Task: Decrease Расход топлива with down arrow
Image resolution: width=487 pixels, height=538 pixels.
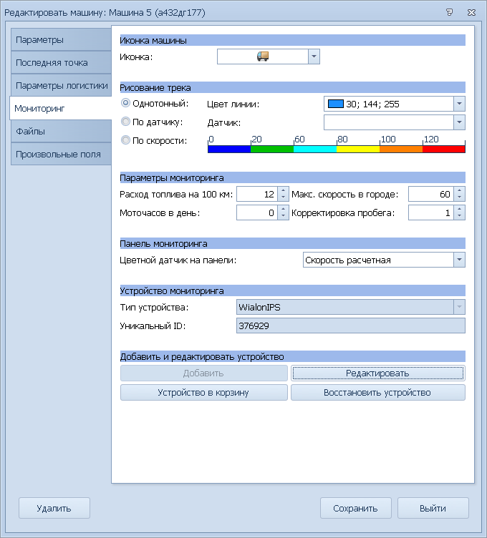Action: [x=283, y=197]
